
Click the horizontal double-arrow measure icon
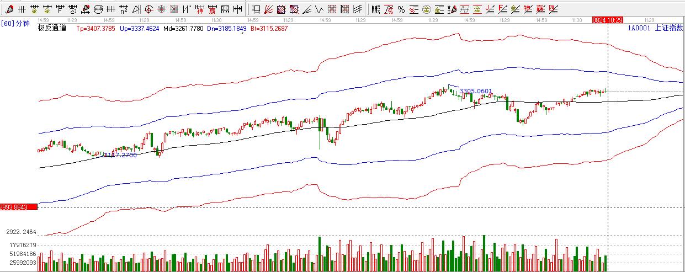pos(237,9)
